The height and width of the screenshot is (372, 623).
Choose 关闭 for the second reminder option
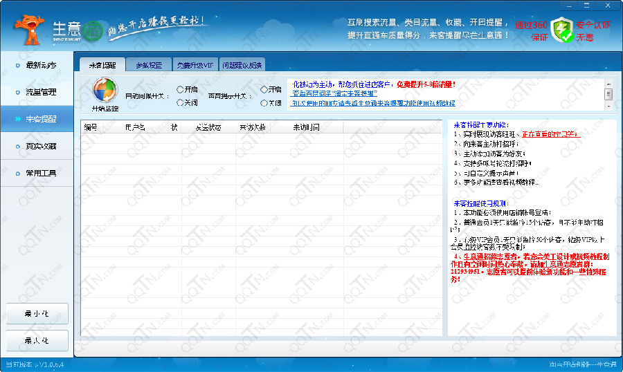pos(264,103)
